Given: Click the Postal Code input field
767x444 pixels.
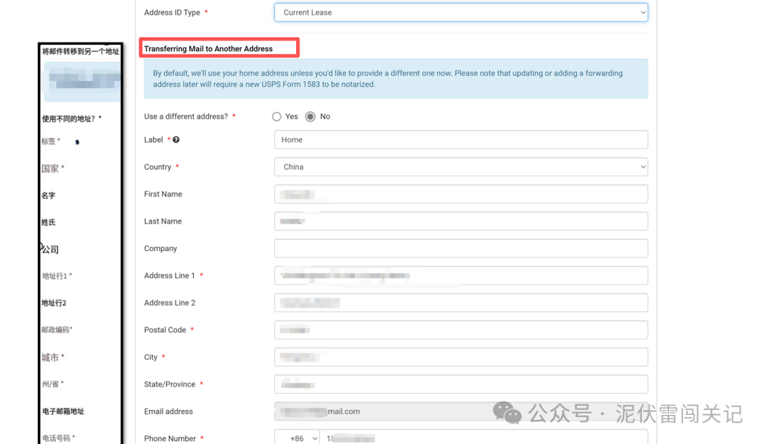Looking at the screenshot, I should pyautogui.click(x=461, y=331).
